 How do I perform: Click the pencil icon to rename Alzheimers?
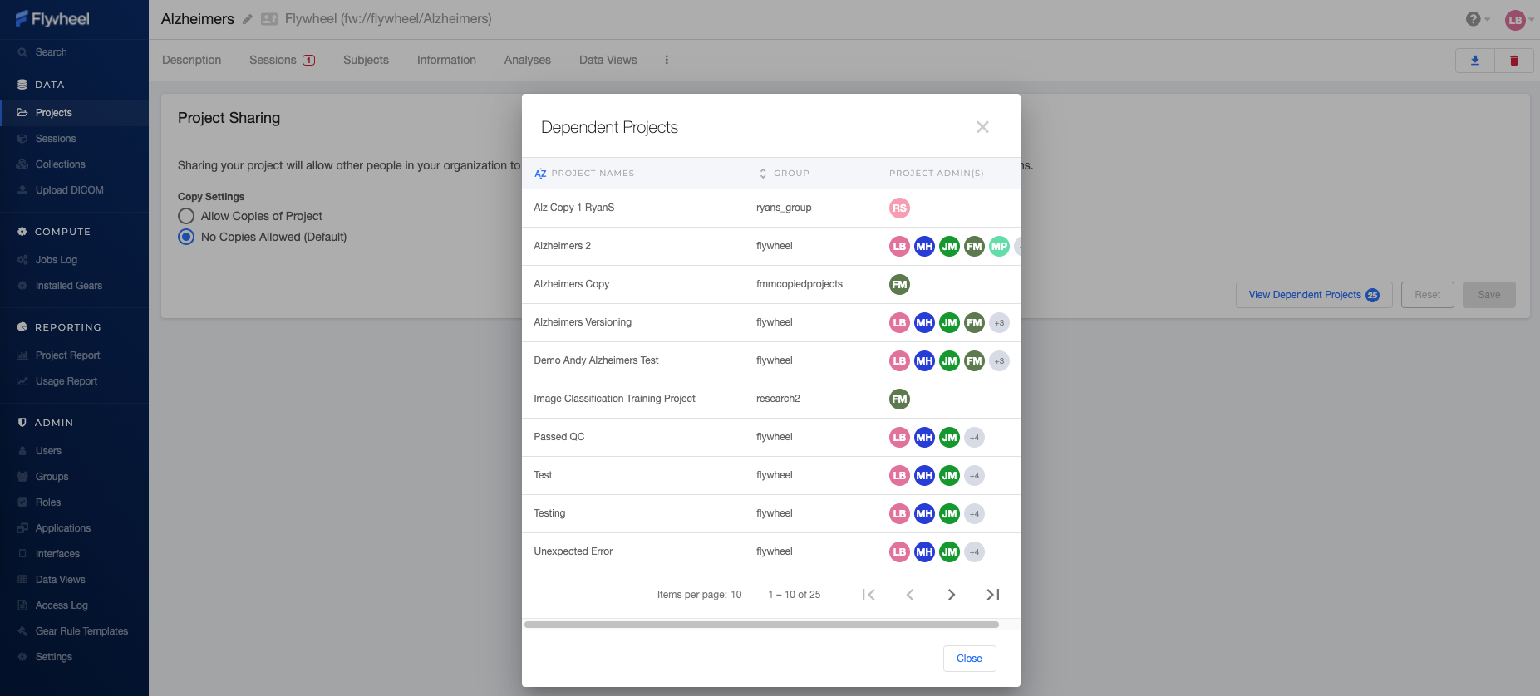pyautogui.click(x=248, y=19)
